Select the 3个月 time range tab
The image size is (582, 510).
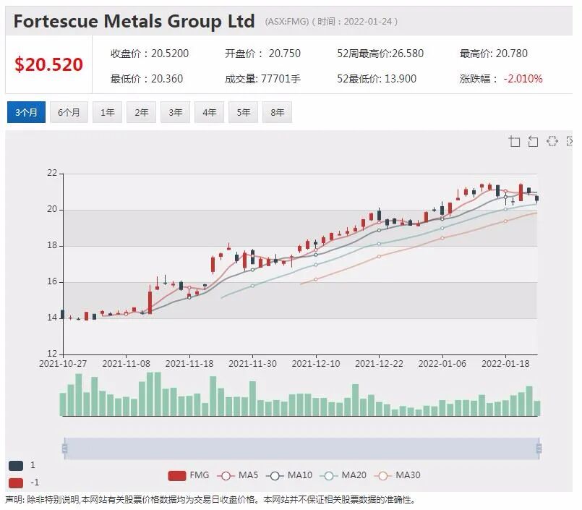[x=26, y=112]
